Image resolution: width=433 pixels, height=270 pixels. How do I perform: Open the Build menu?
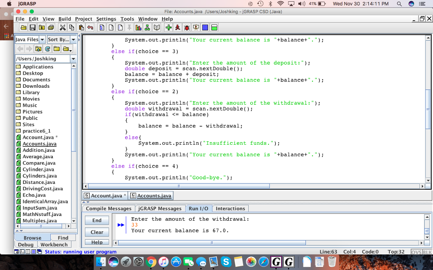[65, 19]
